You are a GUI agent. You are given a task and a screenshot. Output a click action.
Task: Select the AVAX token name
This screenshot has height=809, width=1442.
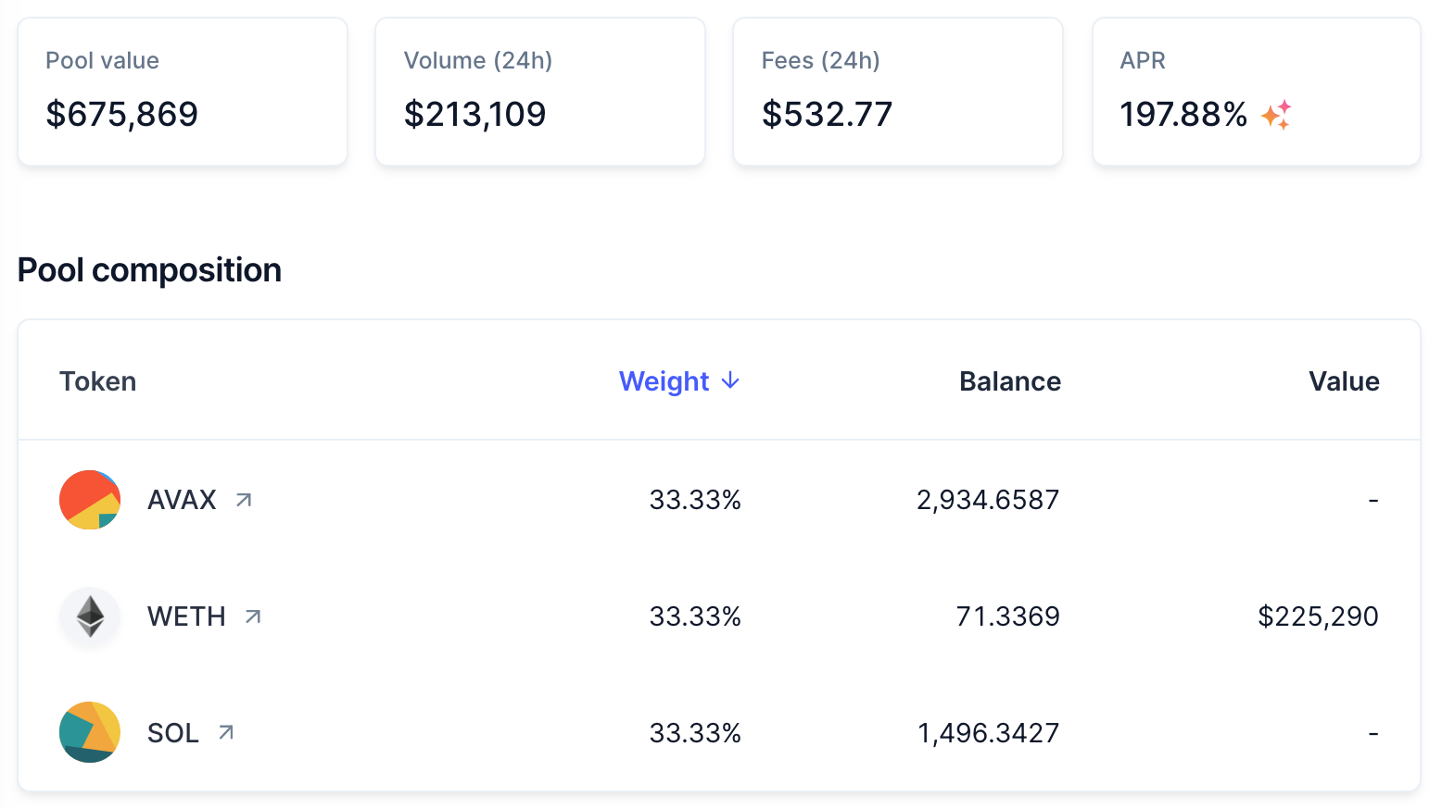click(182, 500)
